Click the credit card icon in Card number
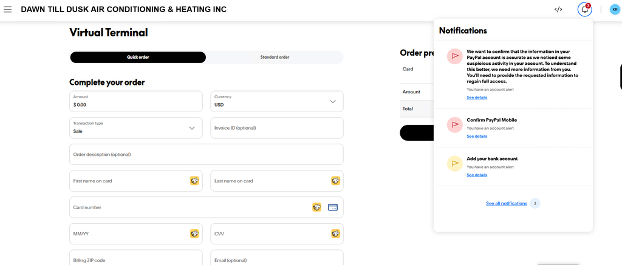This screenshot has height=265, width=622. [x=333, y=207]
